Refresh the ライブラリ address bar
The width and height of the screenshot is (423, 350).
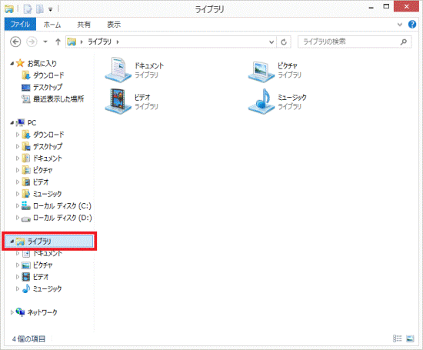(284, 42)
